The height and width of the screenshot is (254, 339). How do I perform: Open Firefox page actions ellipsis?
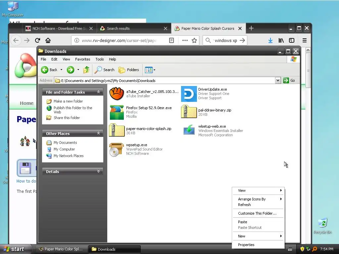pyautogui.click(x=185, y=40)
